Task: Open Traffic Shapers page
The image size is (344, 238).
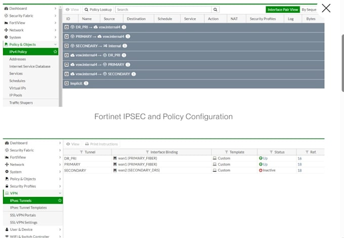Action: click(21, 103)
